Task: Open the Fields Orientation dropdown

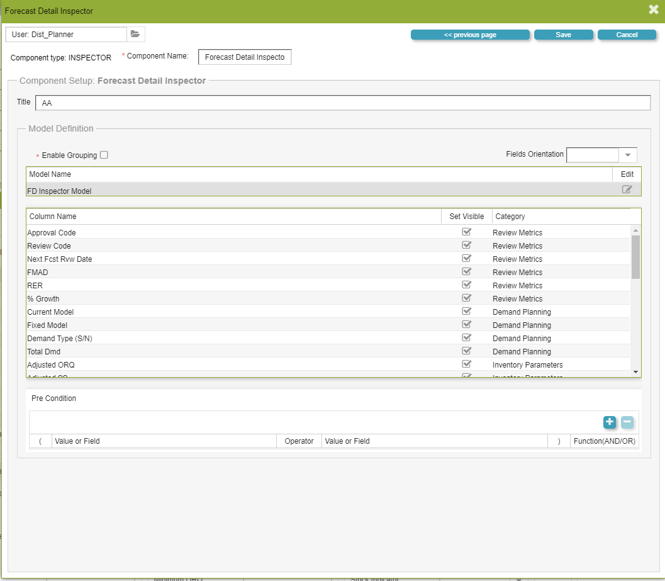Action: click(627, 155)
